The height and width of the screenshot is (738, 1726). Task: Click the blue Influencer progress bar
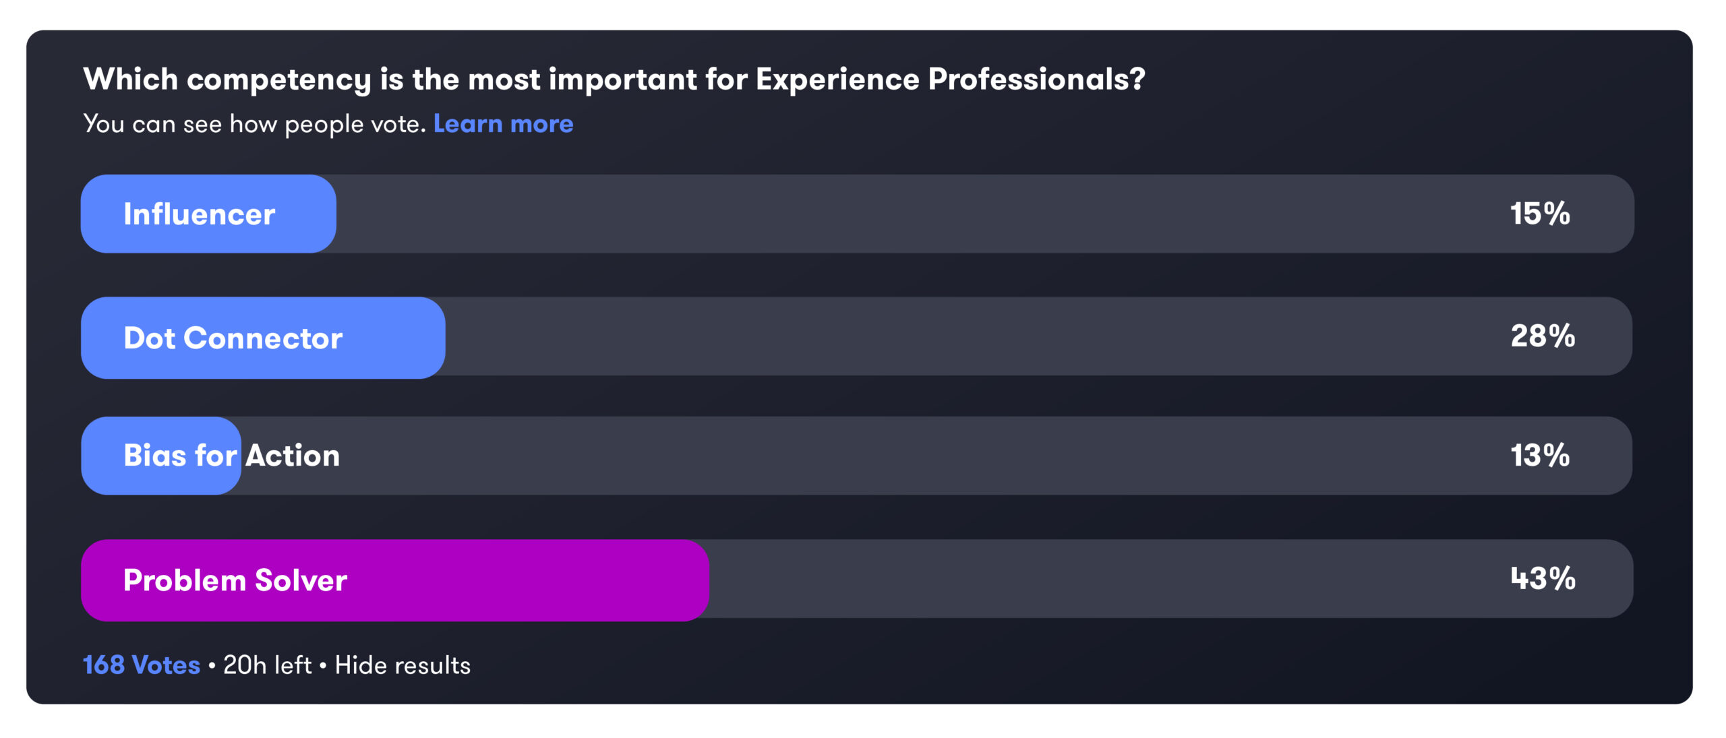point(208,214)
